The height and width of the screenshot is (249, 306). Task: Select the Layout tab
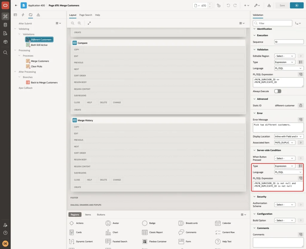tap(73, 15)
